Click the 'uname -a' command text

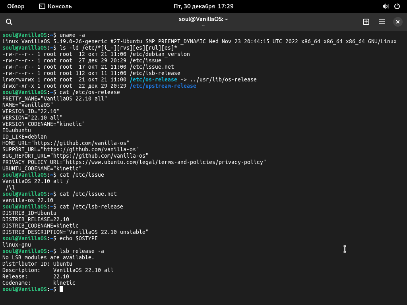pyautogui.click(x=72, y=35)
